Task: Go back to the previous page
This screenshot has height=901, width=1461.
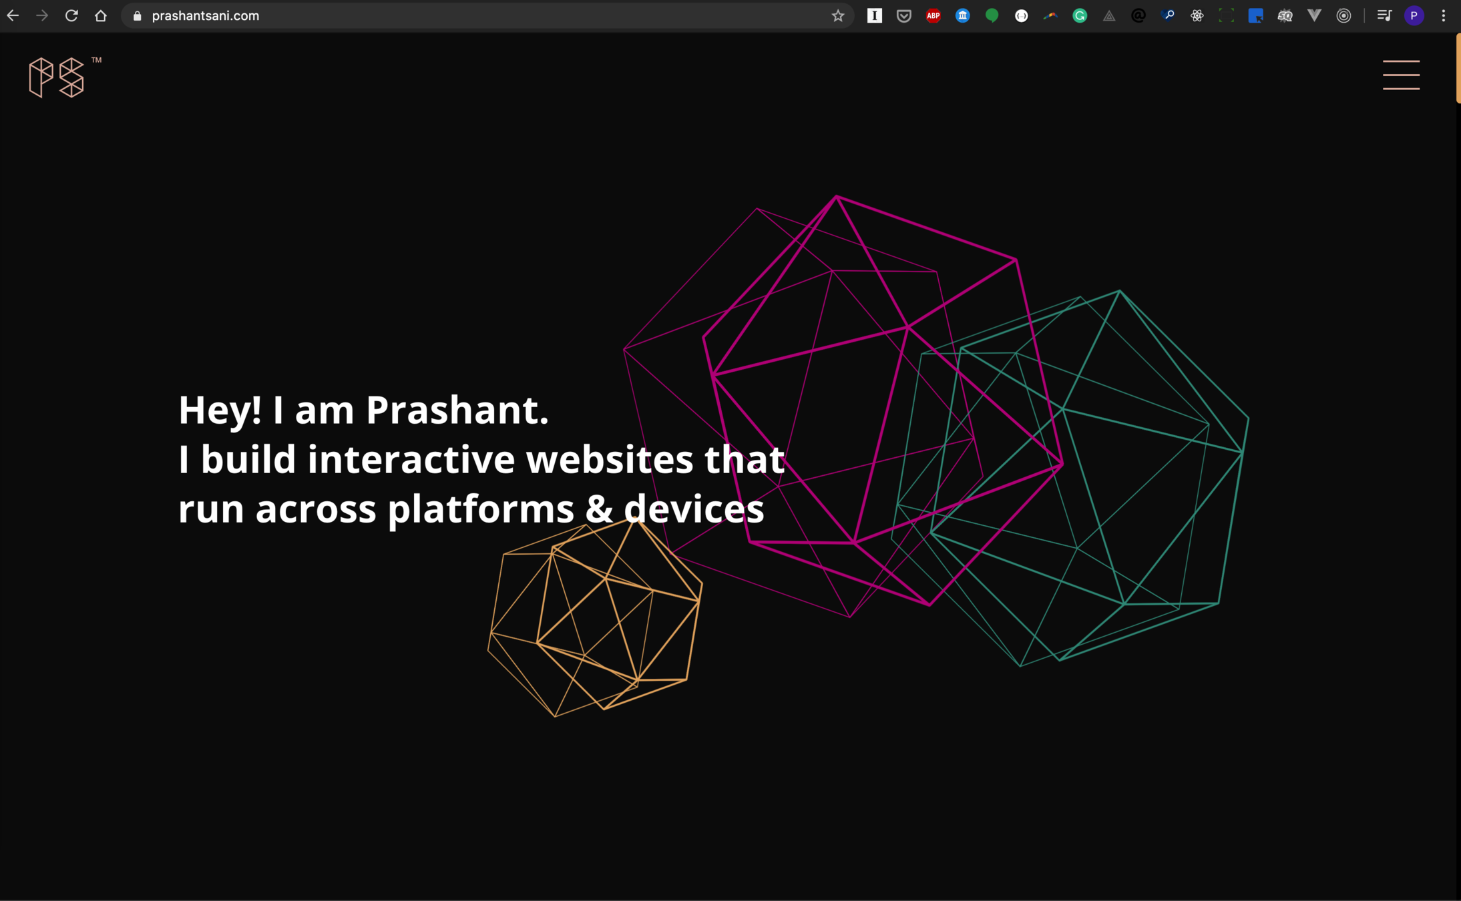Action: coord(13,16)
